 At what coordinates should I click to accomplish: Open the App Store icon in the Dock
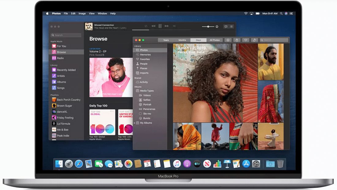click(246, 164)
